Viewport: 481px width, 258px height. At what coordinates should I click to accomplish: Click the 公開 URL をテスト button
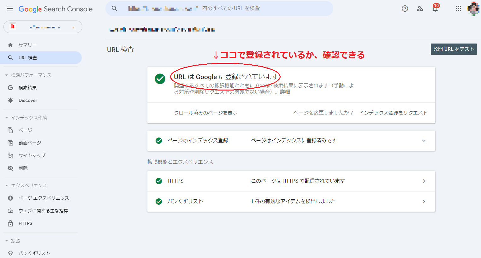click(454, 49)
